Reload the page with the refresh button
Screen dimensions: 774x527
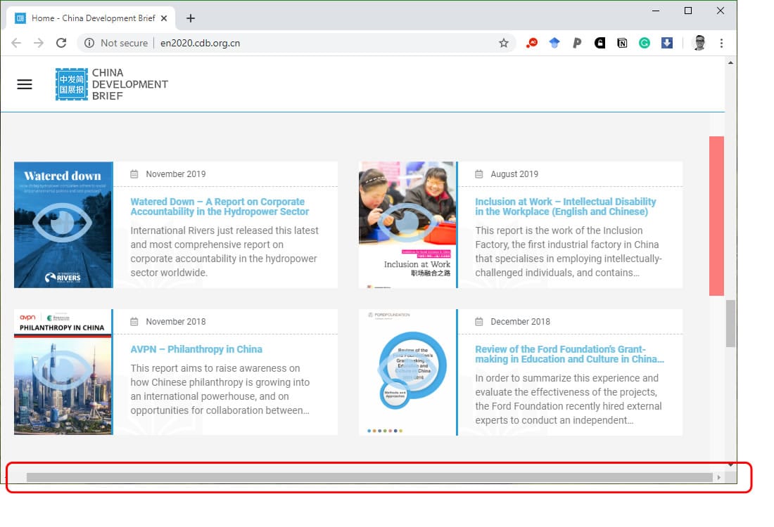click(x=61, y=43)
